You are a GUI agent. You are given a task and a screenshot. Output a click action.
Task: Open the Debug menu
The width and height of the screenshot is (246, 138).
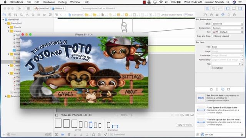pyautogui.click(x=62, y=2)
